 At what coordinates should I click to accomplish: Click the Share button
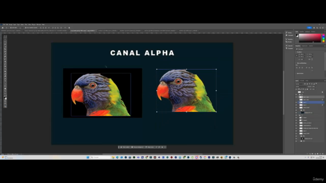pyautogui.click(x=309, y=27)
